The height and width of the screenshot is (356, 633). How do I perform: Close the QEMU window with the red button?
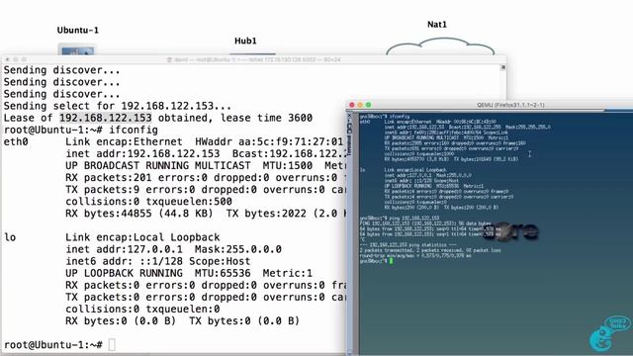click(x=352, y=105)
